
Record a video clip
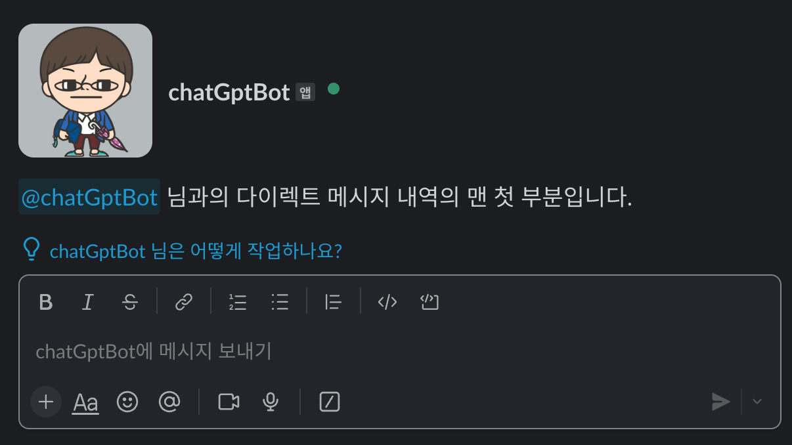[x=229, y=402]
